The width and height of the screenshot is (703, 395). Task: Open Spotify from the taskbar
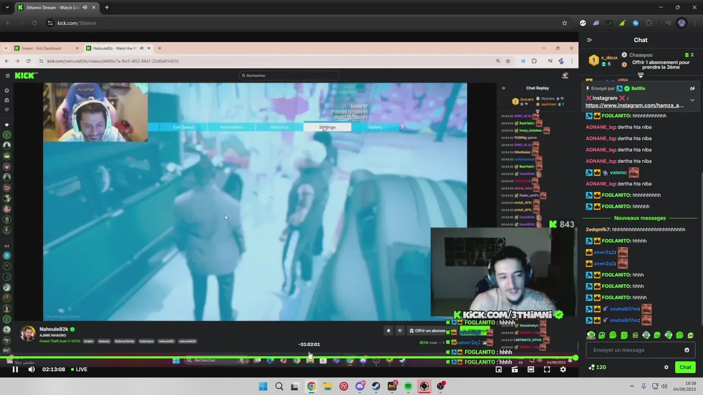pos(408,386)
